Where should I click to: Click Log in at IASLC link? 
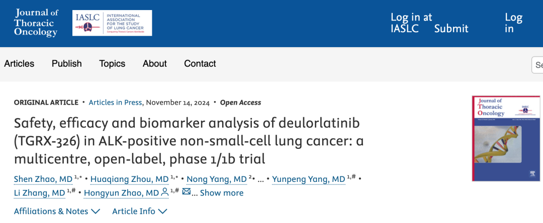(x=411, y=23)
